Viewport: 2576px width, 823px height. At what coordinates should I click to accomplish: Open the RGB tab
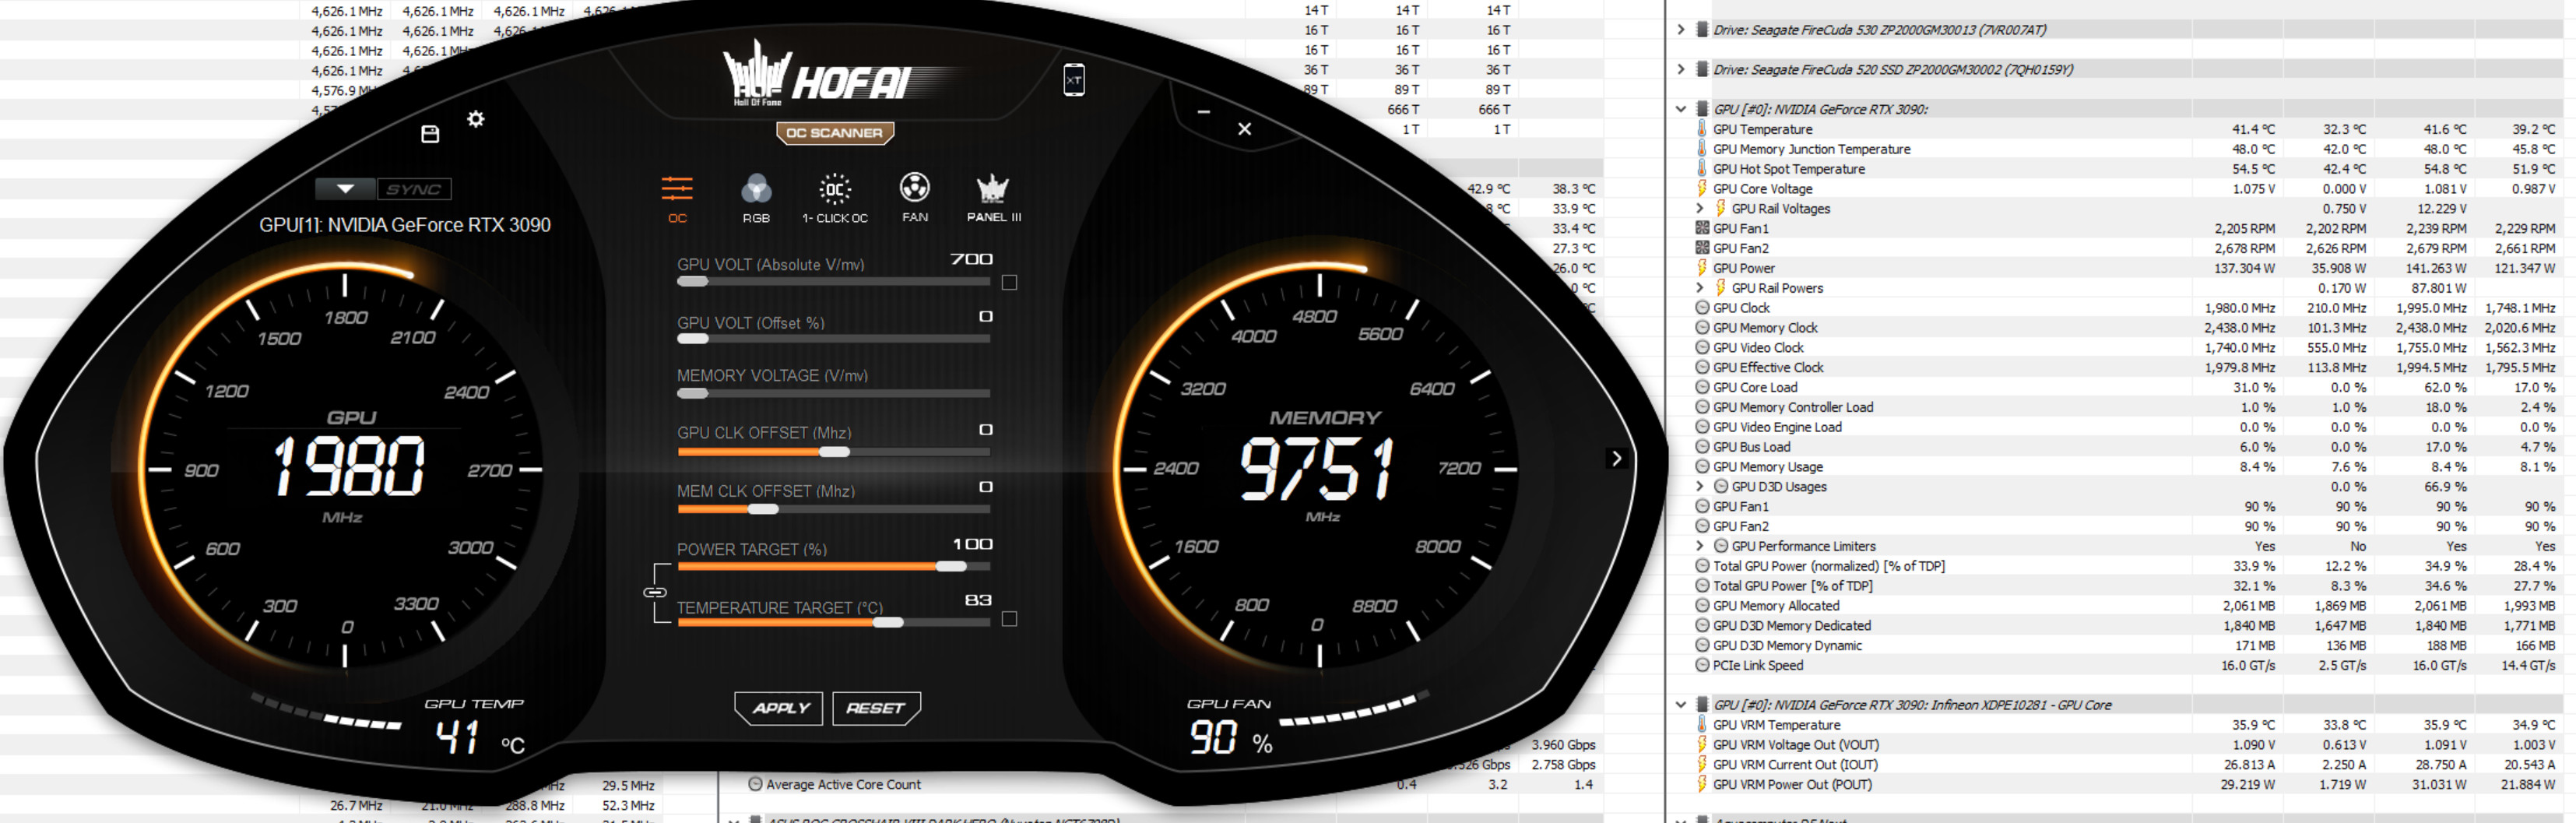756,198
